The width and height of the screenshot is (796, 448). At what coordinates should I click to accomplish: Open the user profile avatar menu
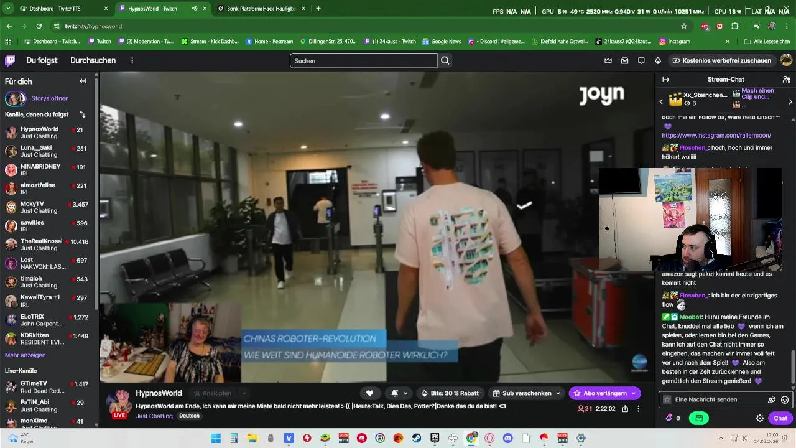[x=786, y=60]
